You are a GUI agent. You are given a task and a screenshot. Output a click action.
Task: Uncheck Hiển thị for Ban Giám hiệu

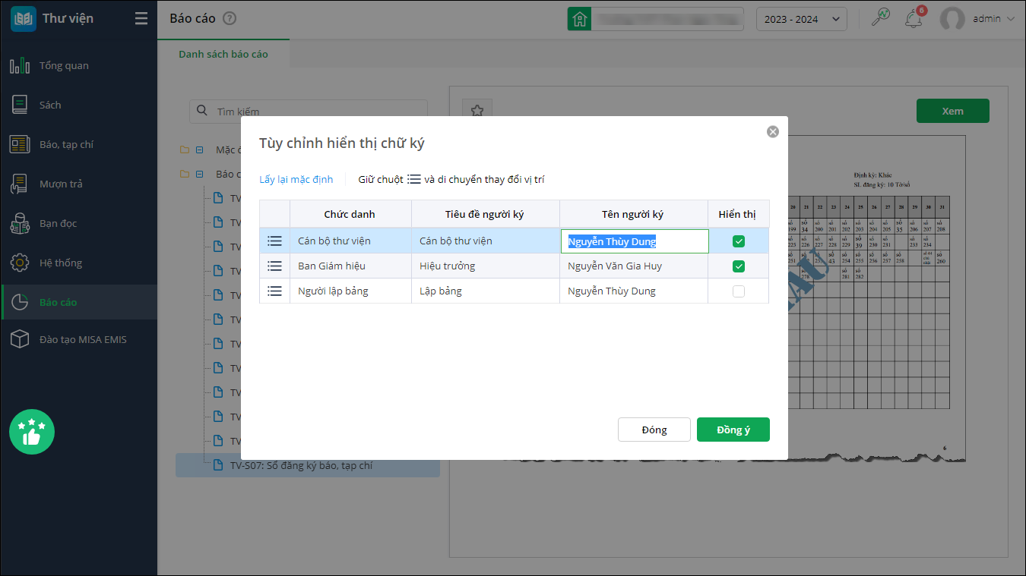click(x=739, y=266)
